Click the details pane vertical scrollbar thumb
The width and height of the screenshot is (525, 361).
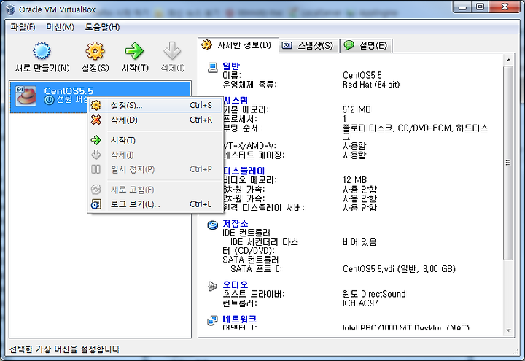[508, 163]
